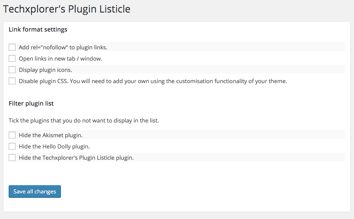Click the Techxplorer's Plugin Listicle page title
Image resolution: width=354 pixels, height=219 pixels.
click(67, 9)
